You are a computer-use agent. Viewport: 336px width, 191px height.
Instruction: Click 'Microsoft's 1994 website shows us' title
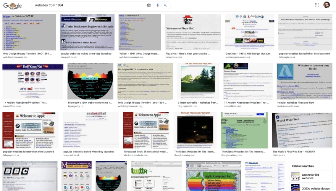[90, 103]
